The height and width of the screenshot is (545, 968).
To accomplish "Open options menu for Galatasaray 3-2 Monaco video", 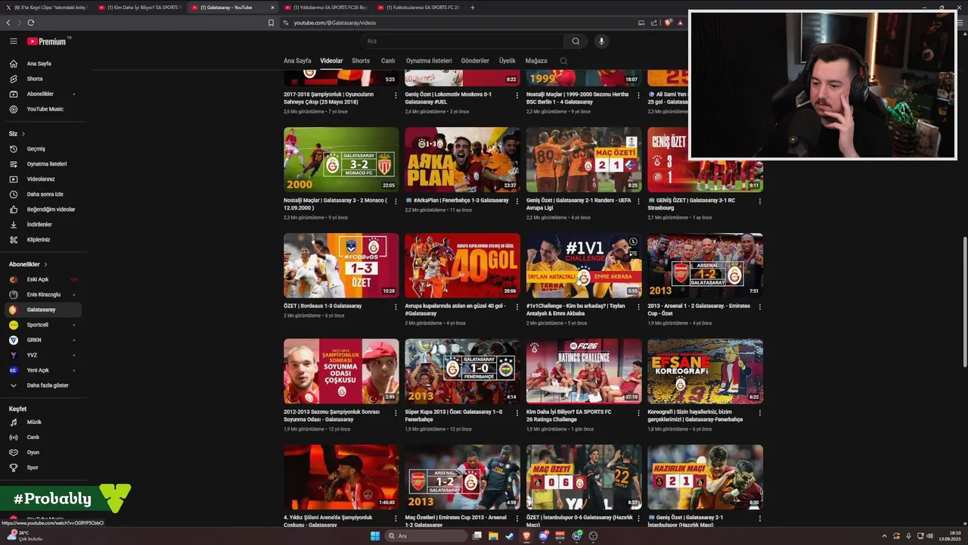I will pyautogui.click(x=396, y=201).
